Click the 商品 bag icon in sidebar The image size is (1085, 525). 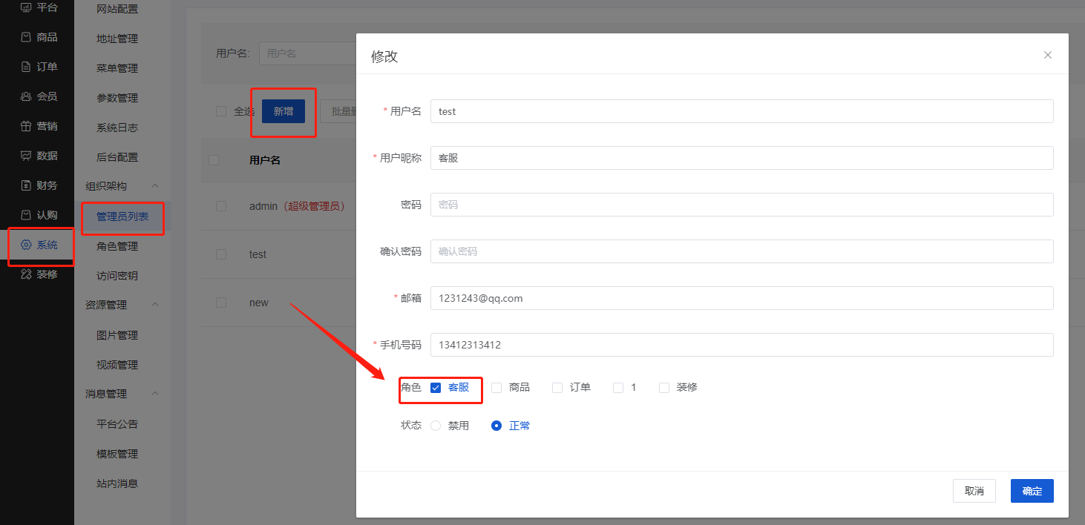pos(26,37)
